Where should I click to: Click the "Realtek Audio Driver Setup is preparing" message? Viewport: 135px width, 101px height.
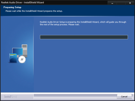pyautogui.click(x=83, y=23)
